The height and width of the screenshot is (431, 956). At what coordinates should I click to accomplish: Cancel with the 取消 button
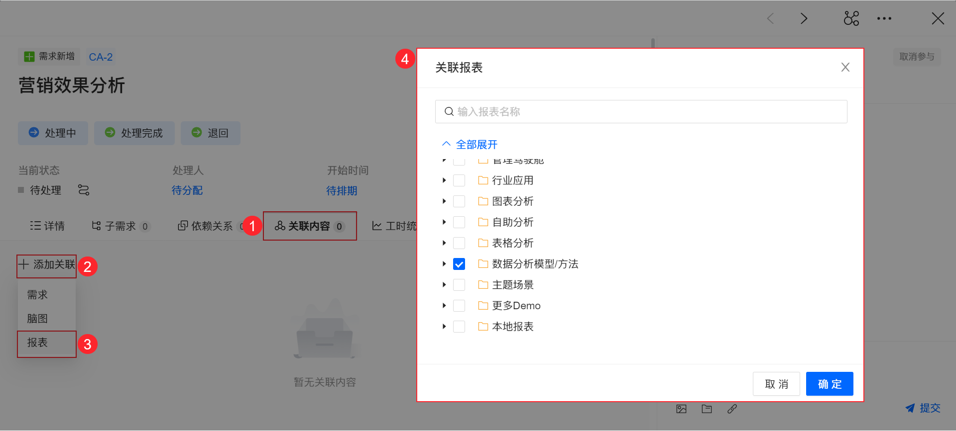pyautogui.click(x=776, y=384)
